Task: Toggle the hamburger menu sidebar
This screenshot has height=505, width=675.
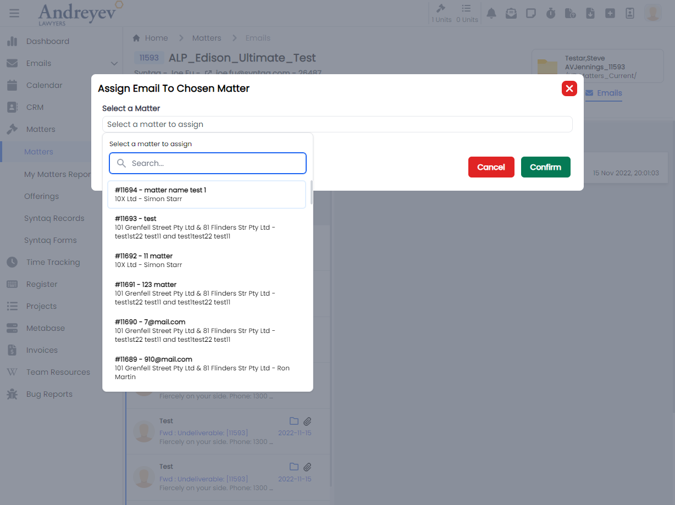Action: point(14,13)
